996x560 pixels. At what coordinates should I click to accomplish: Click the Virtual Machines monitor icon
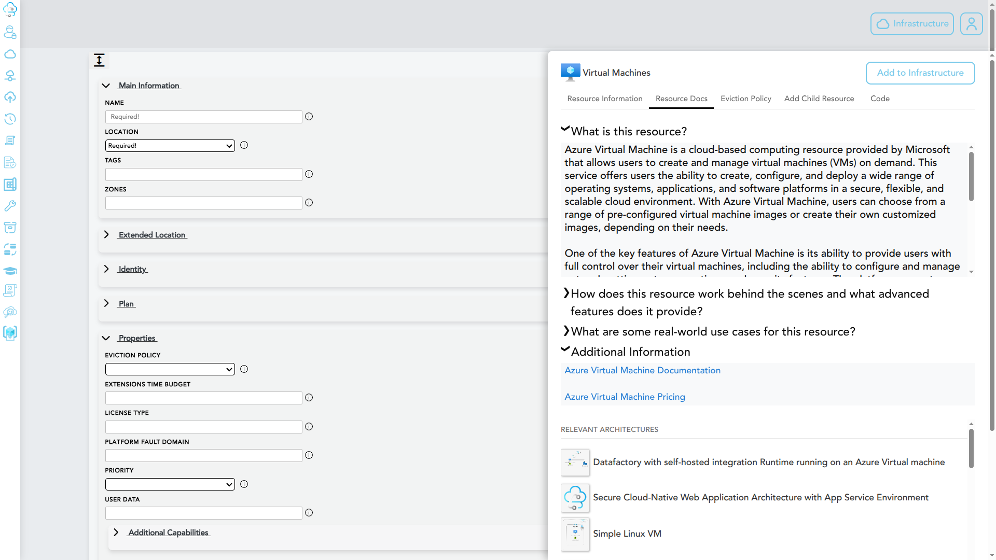tap(570, 72)
